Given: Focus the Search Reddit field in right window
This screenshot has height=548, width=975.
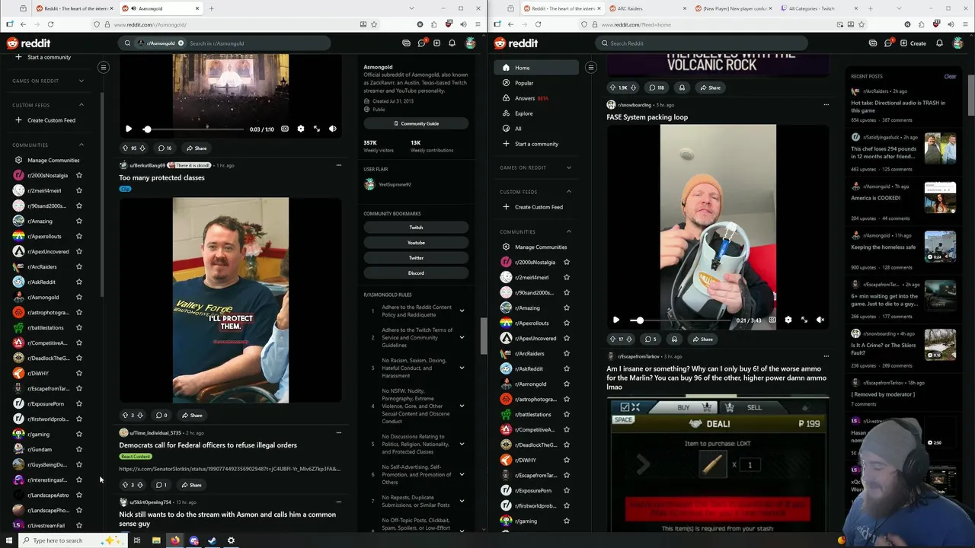Looking at the screenshot, I should [701, 43].
